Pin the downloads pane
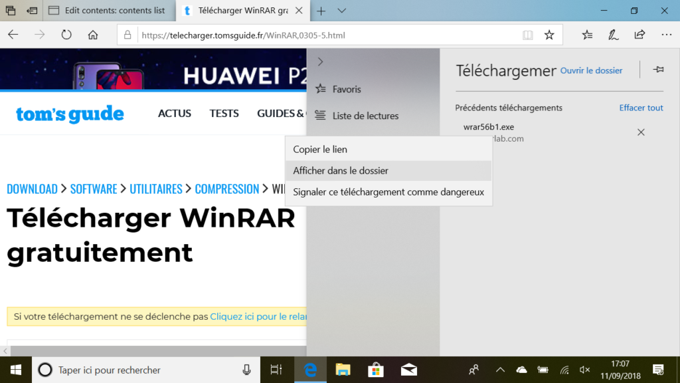The width and height of the screenshot is (680, 383). coord(658,69)
